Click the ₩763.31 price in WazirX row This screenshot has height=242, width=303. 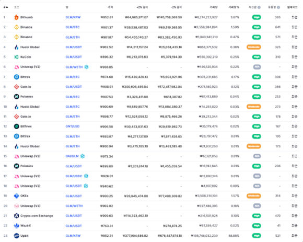click(107, 226)
